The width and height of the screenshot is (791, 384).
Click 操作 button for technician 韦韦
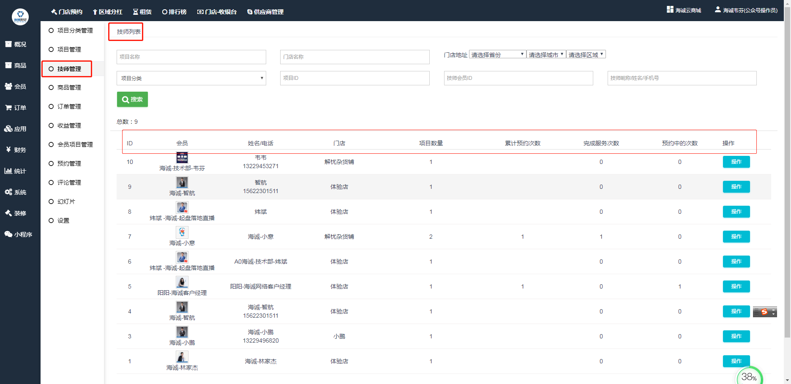click(x=736, y=162)
